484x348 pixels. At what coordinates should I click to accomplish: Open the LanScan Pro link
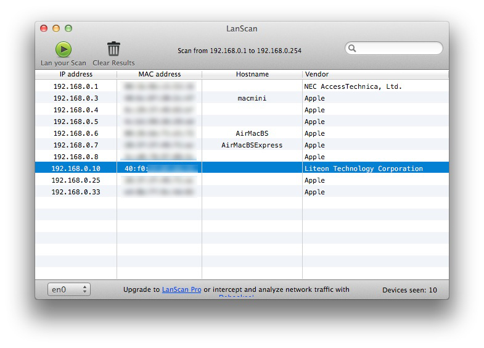pyautogui.click(x=181, y=289)
